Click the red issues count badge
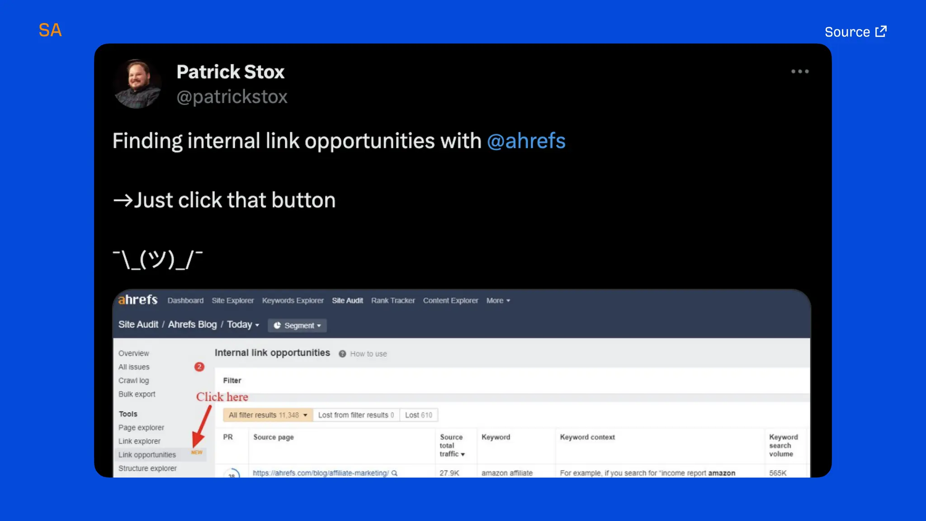 (x=199, y=367)
